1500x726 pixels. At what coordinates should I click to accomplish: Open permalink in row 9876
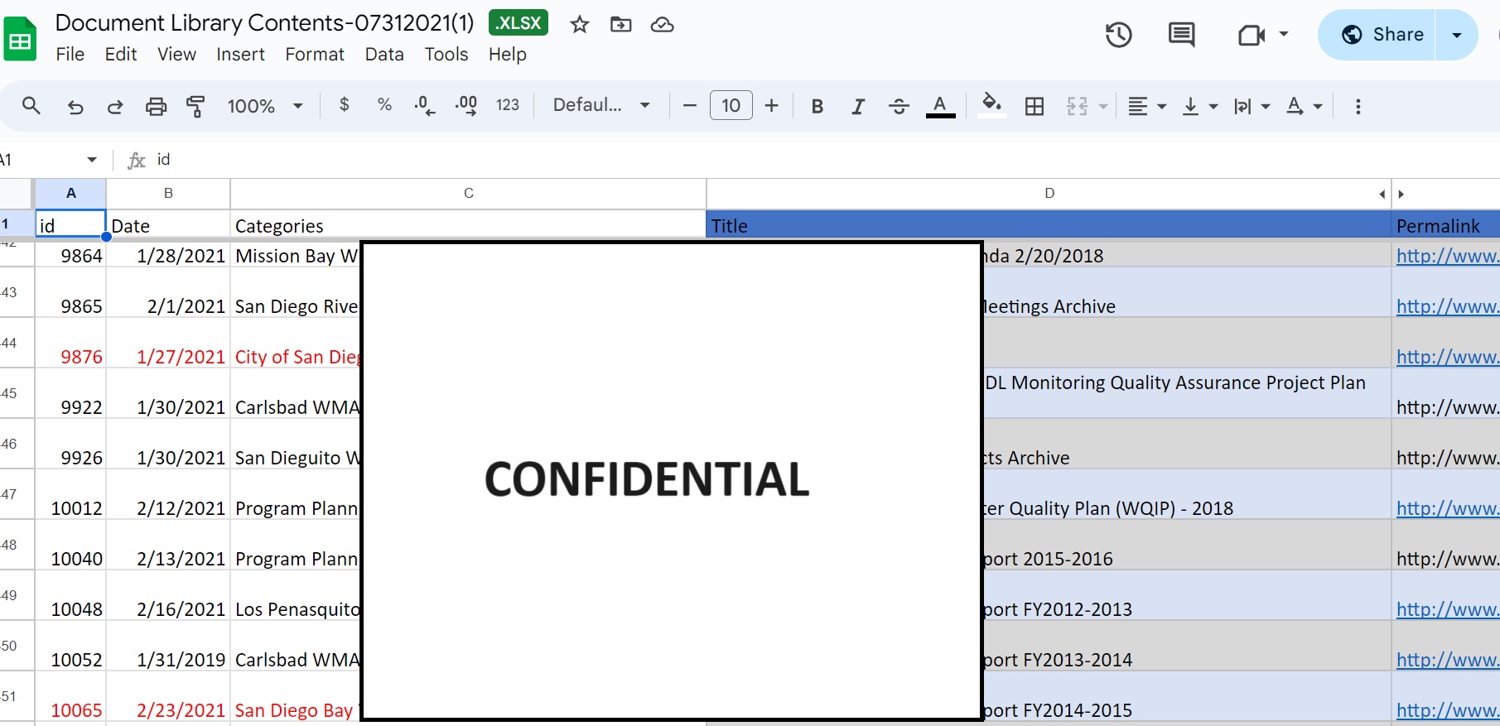[1448, 357]
